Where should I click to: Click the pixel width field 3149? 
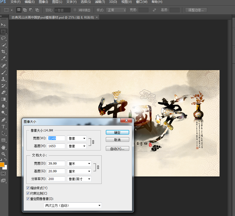coord(56,138)
